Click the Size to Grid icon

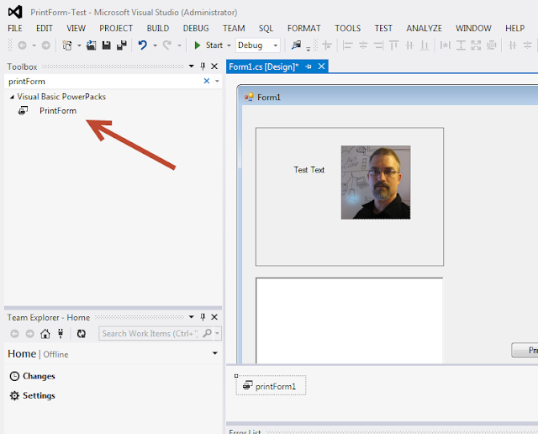coord(492,45)
